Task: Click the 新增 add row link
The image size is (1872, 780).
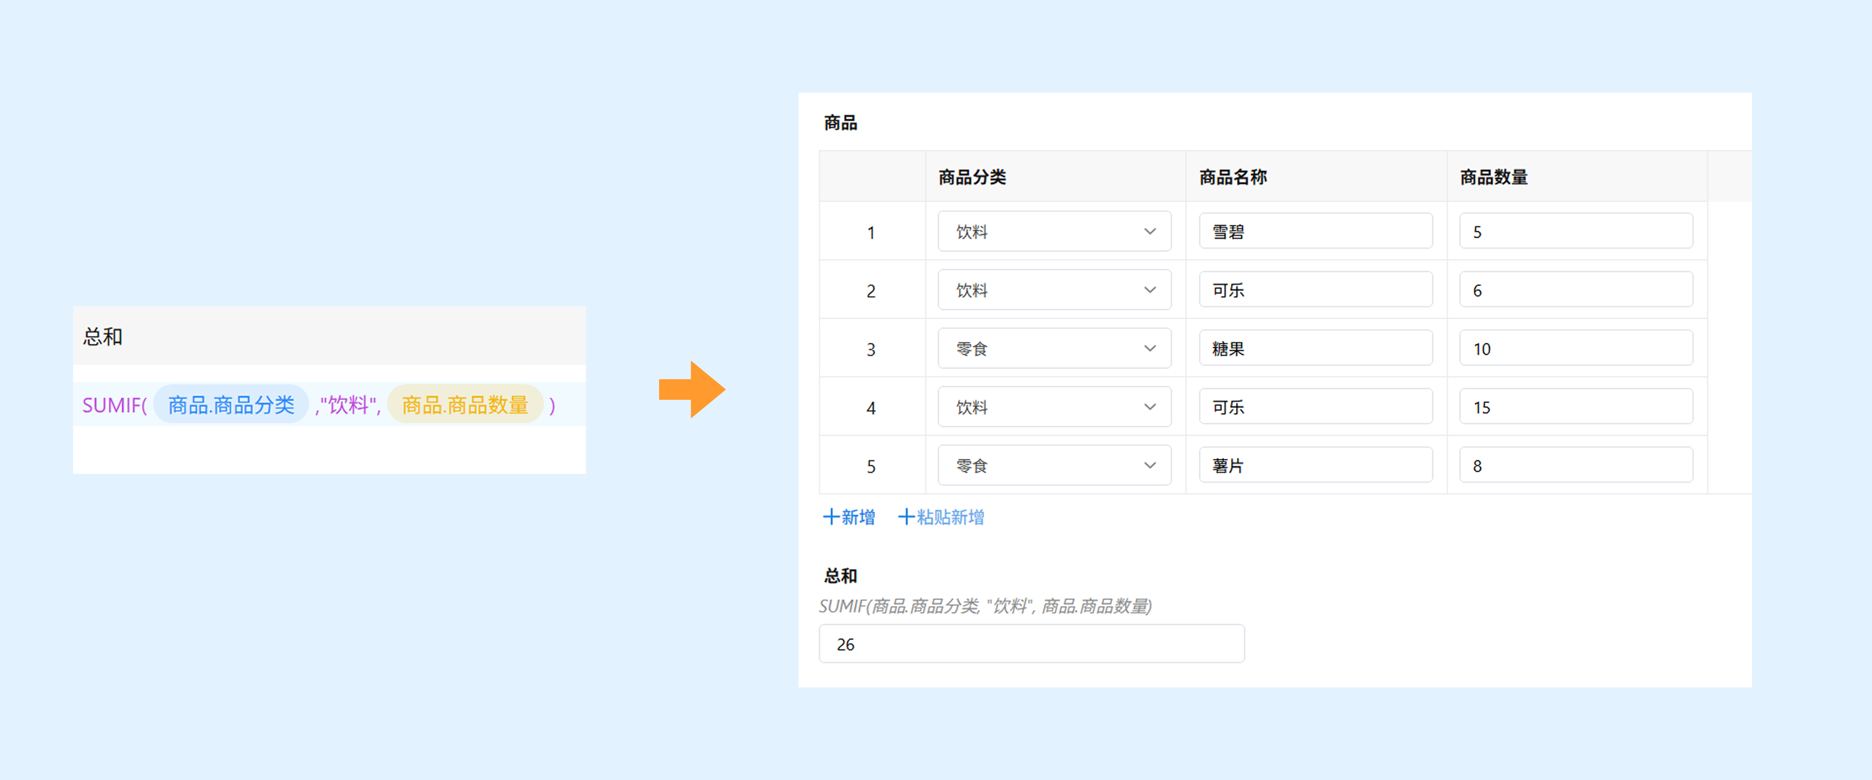Action: tap(849, 517)
